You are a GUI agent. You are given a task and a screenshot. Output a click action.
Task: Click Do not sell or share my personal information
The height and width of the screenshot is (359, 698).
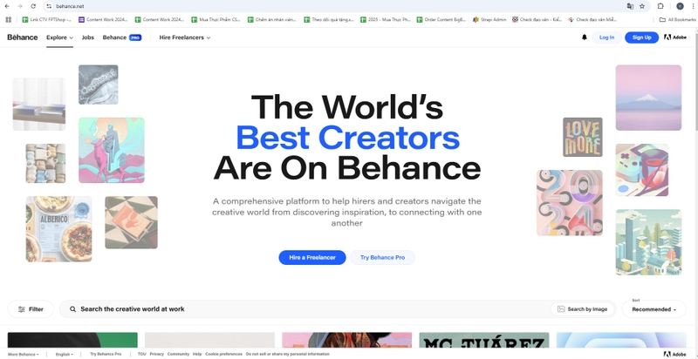click(288, 354)
